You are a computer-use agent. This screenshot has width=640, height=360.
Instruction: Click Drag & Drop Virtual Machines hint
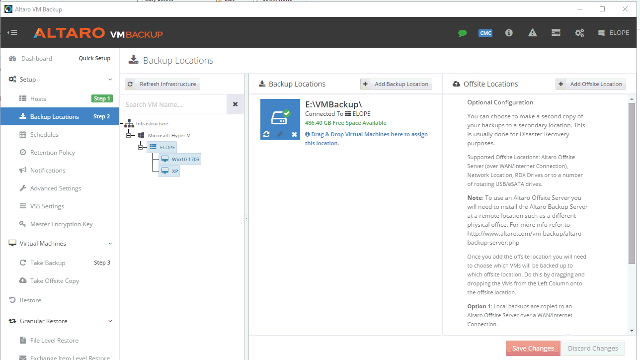[x=366, y=139]
